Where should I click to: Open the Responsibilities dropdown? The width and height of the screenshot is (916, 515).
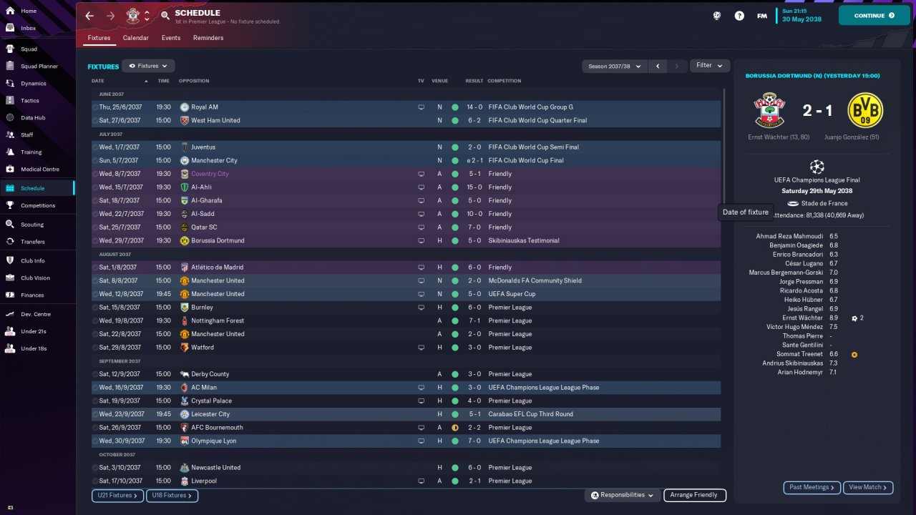tap(623, 495)
